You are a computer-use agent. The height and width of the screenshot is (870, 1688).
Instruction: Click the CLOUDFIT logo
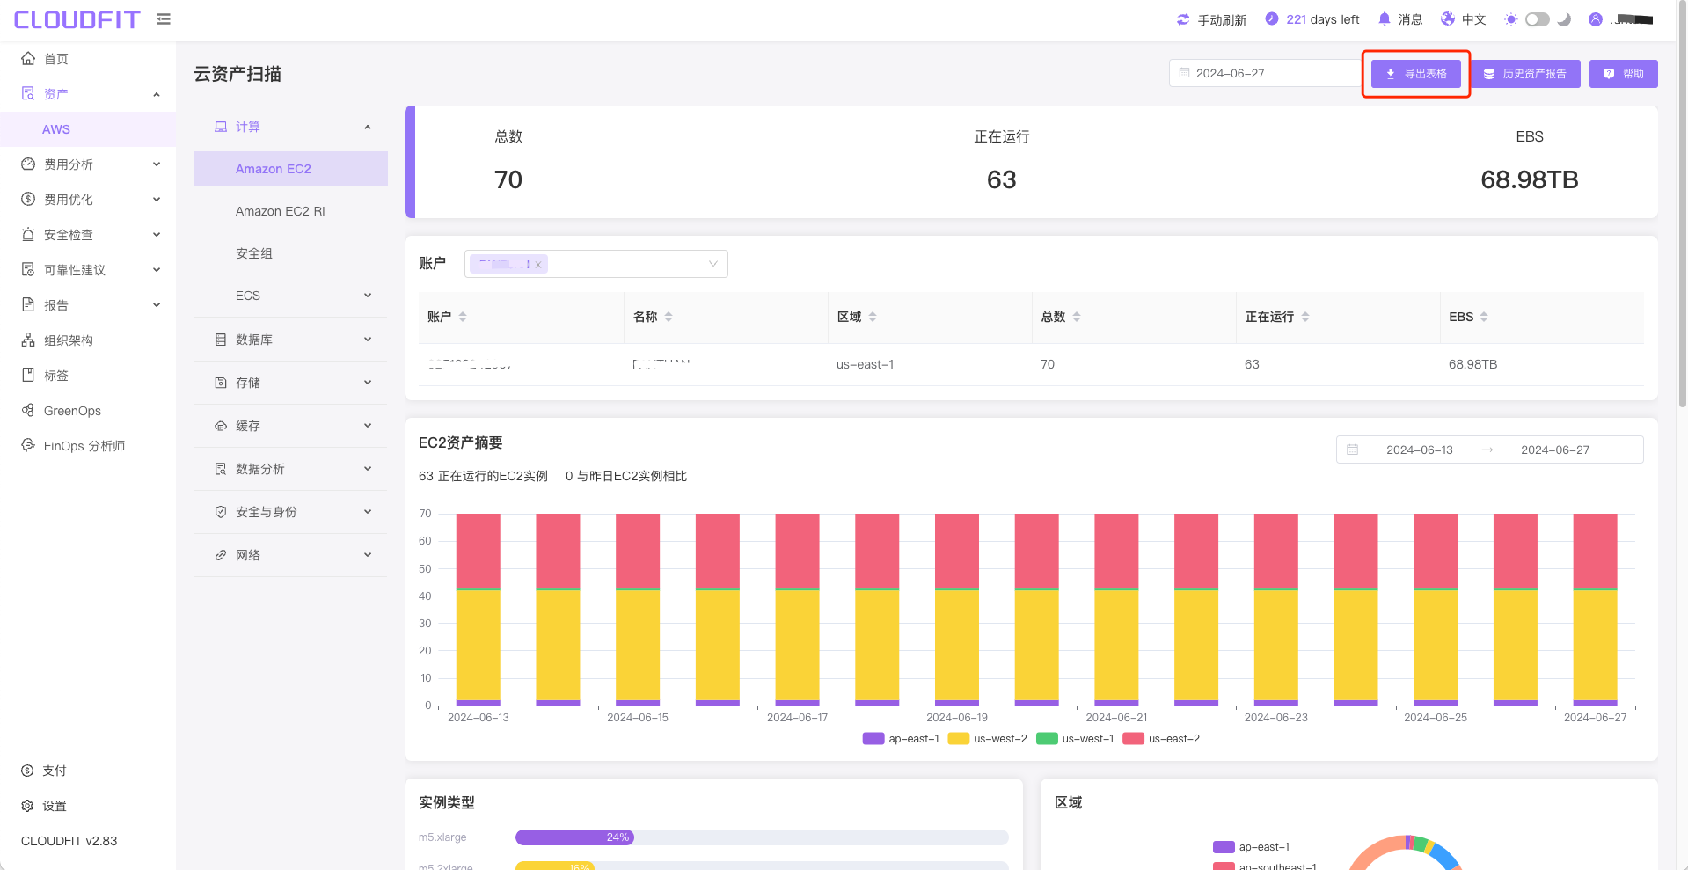click(77, 19)
